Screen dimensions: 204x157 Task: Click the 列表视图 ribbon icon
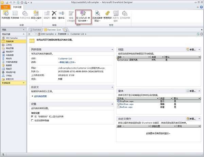pyautogui.click(x=5, y=14)
